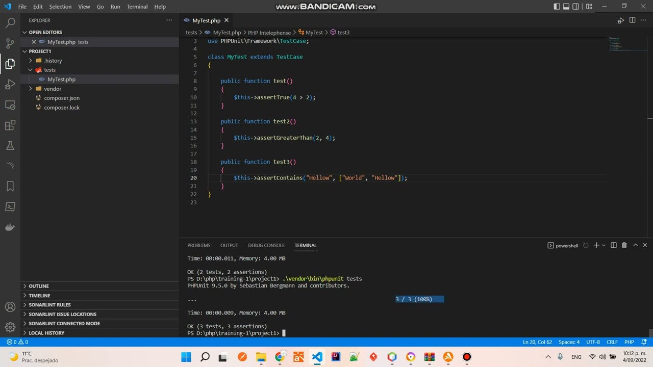
Task: Switch to the PROBLEMS panel tab
Action: click(198, 245)
